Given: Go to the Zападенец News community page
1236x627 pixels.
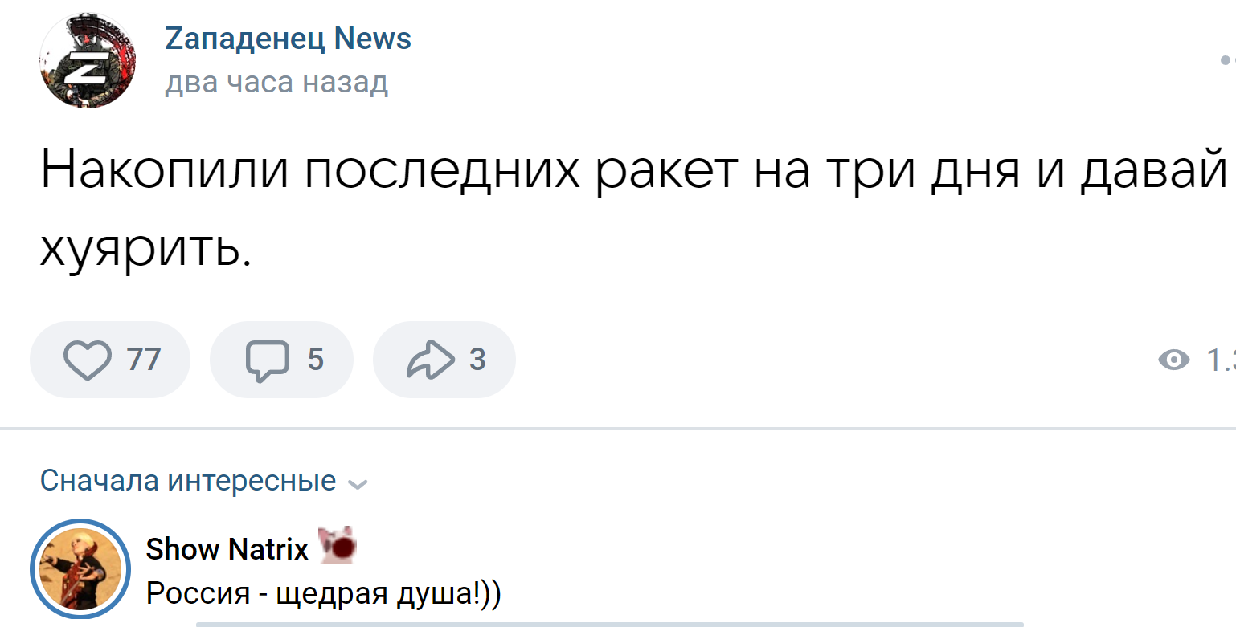Looking at the screenshot, I should click(288, 39).
